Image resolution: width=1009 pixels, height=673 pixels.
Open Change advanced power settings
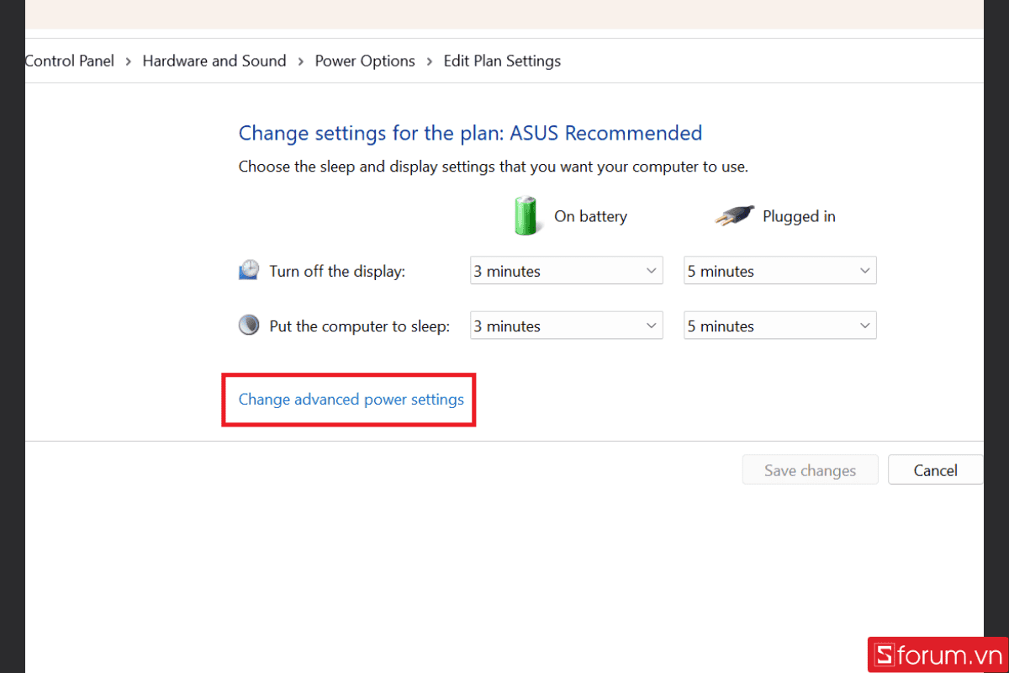(x=350, y=400)
